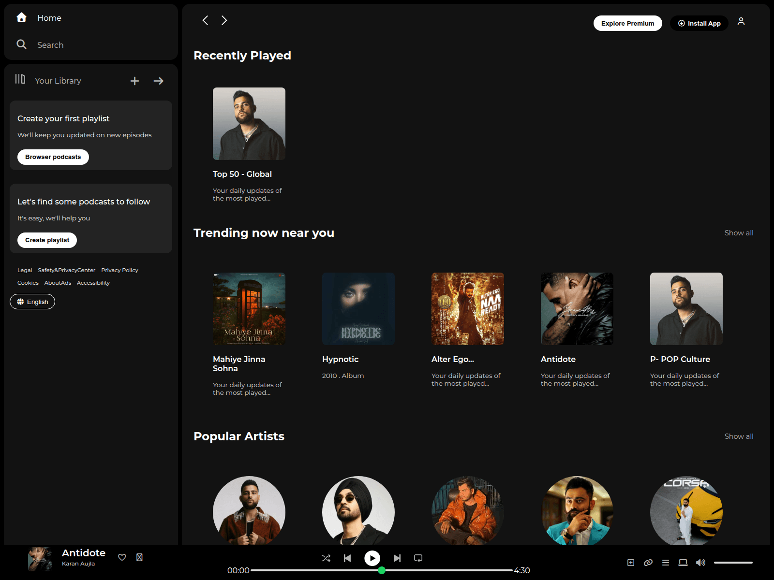Open the user profile icon
774x580 pixels.
coord(741,21)
